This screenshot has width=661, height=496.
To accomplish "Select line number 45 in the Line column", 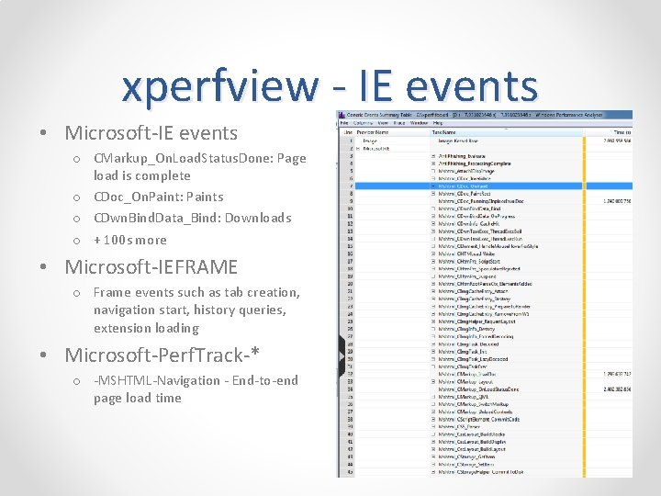I will point(351,472).
